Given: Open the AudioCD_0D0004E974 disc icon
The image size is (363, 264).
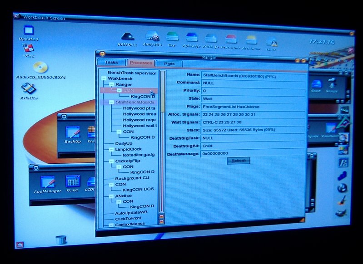Looking at the screenshot, I should click(40, 70).
